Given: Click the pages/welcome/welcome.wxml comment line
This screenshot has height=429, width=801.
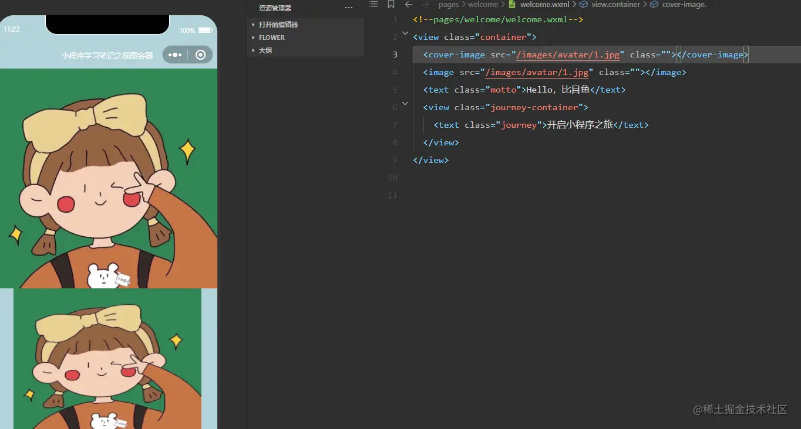Looking at the screenshot, I should coord(498,19).
